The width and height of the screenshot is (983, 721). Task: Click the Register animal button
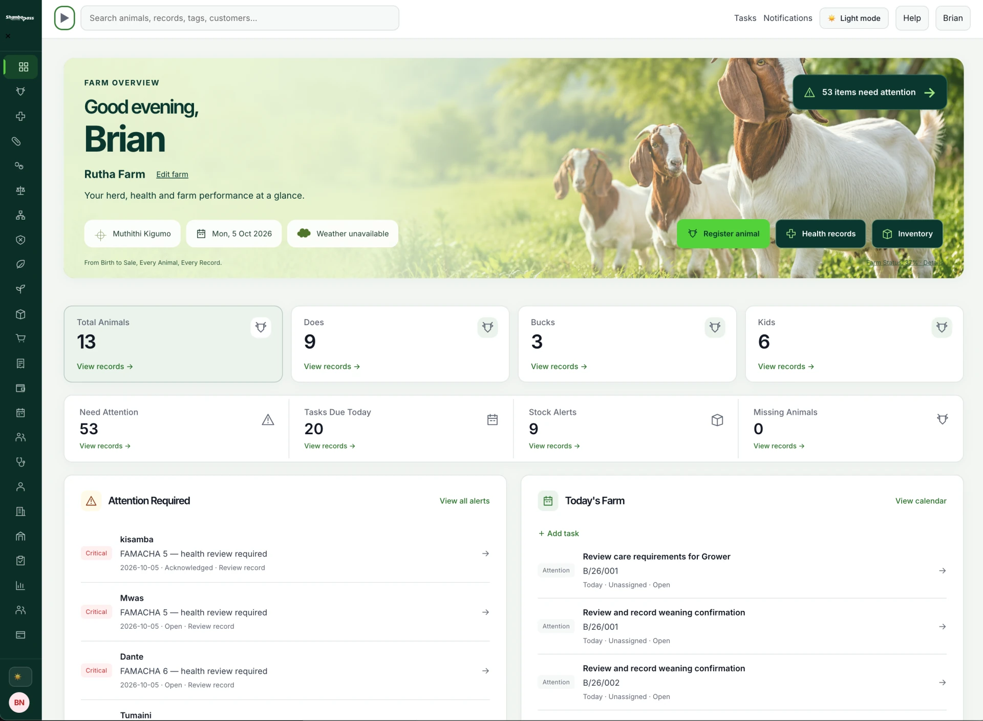723,234
